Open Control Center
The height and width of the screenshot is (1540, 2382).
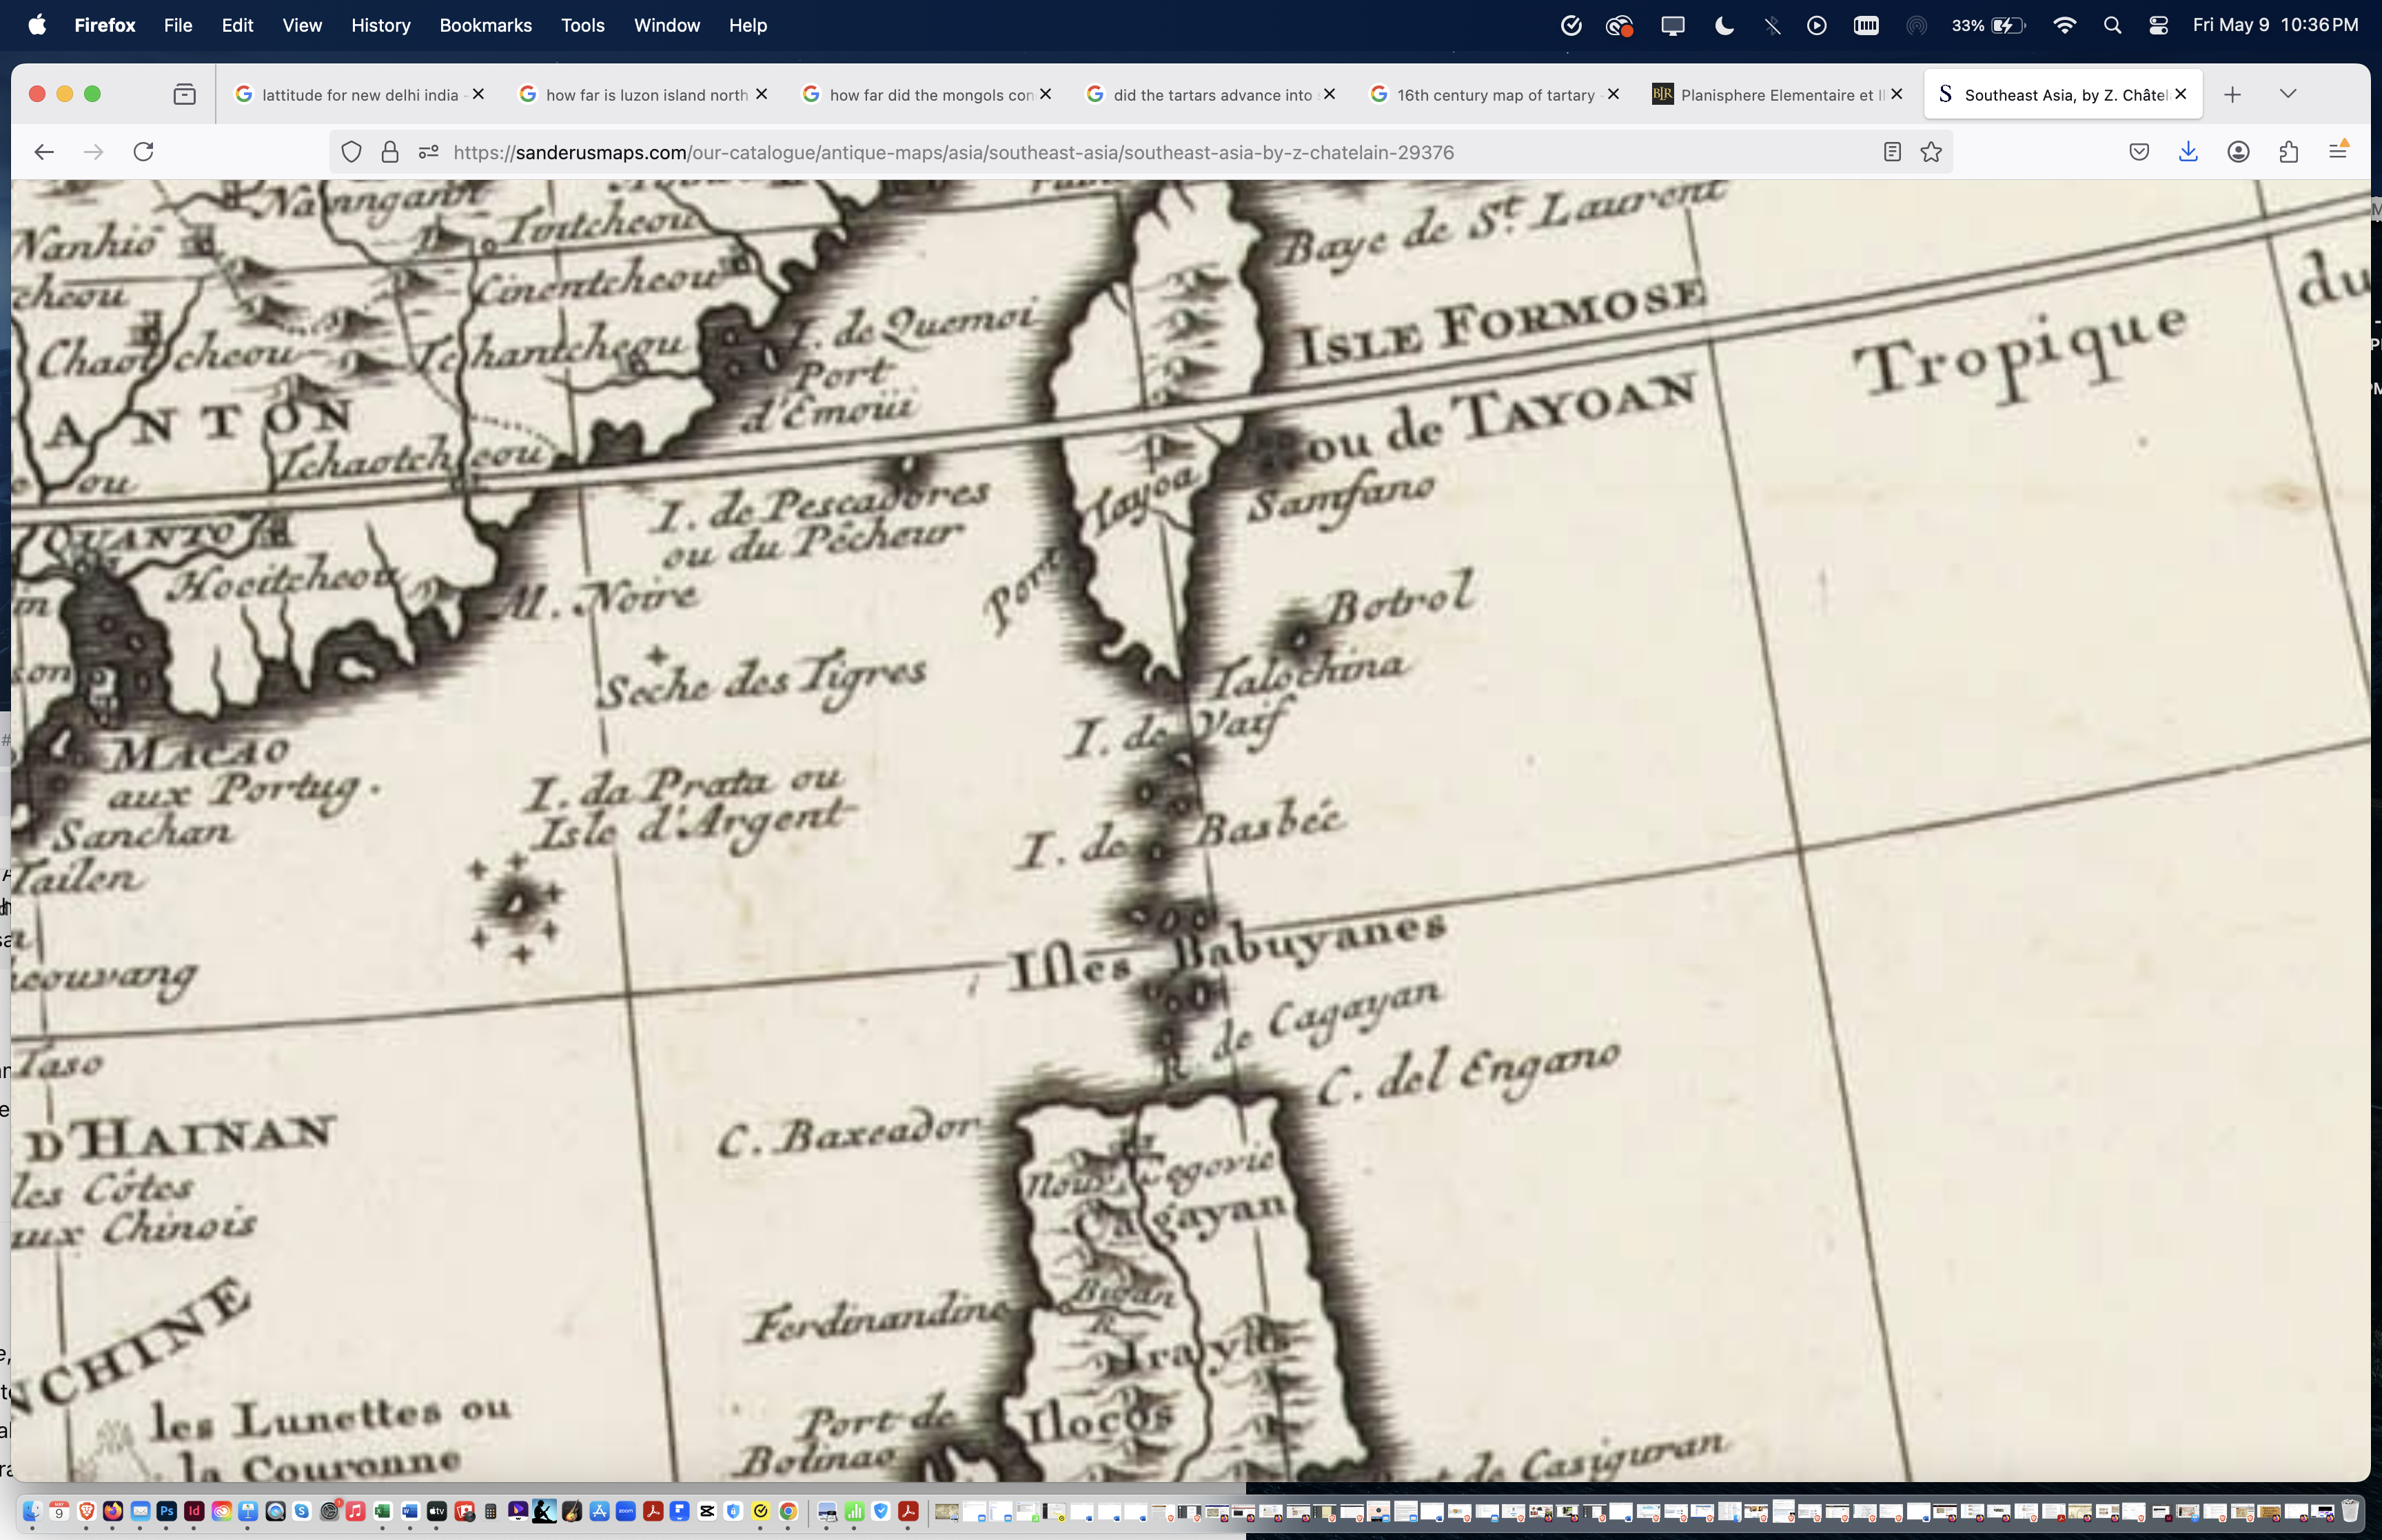coord(2158,25)
